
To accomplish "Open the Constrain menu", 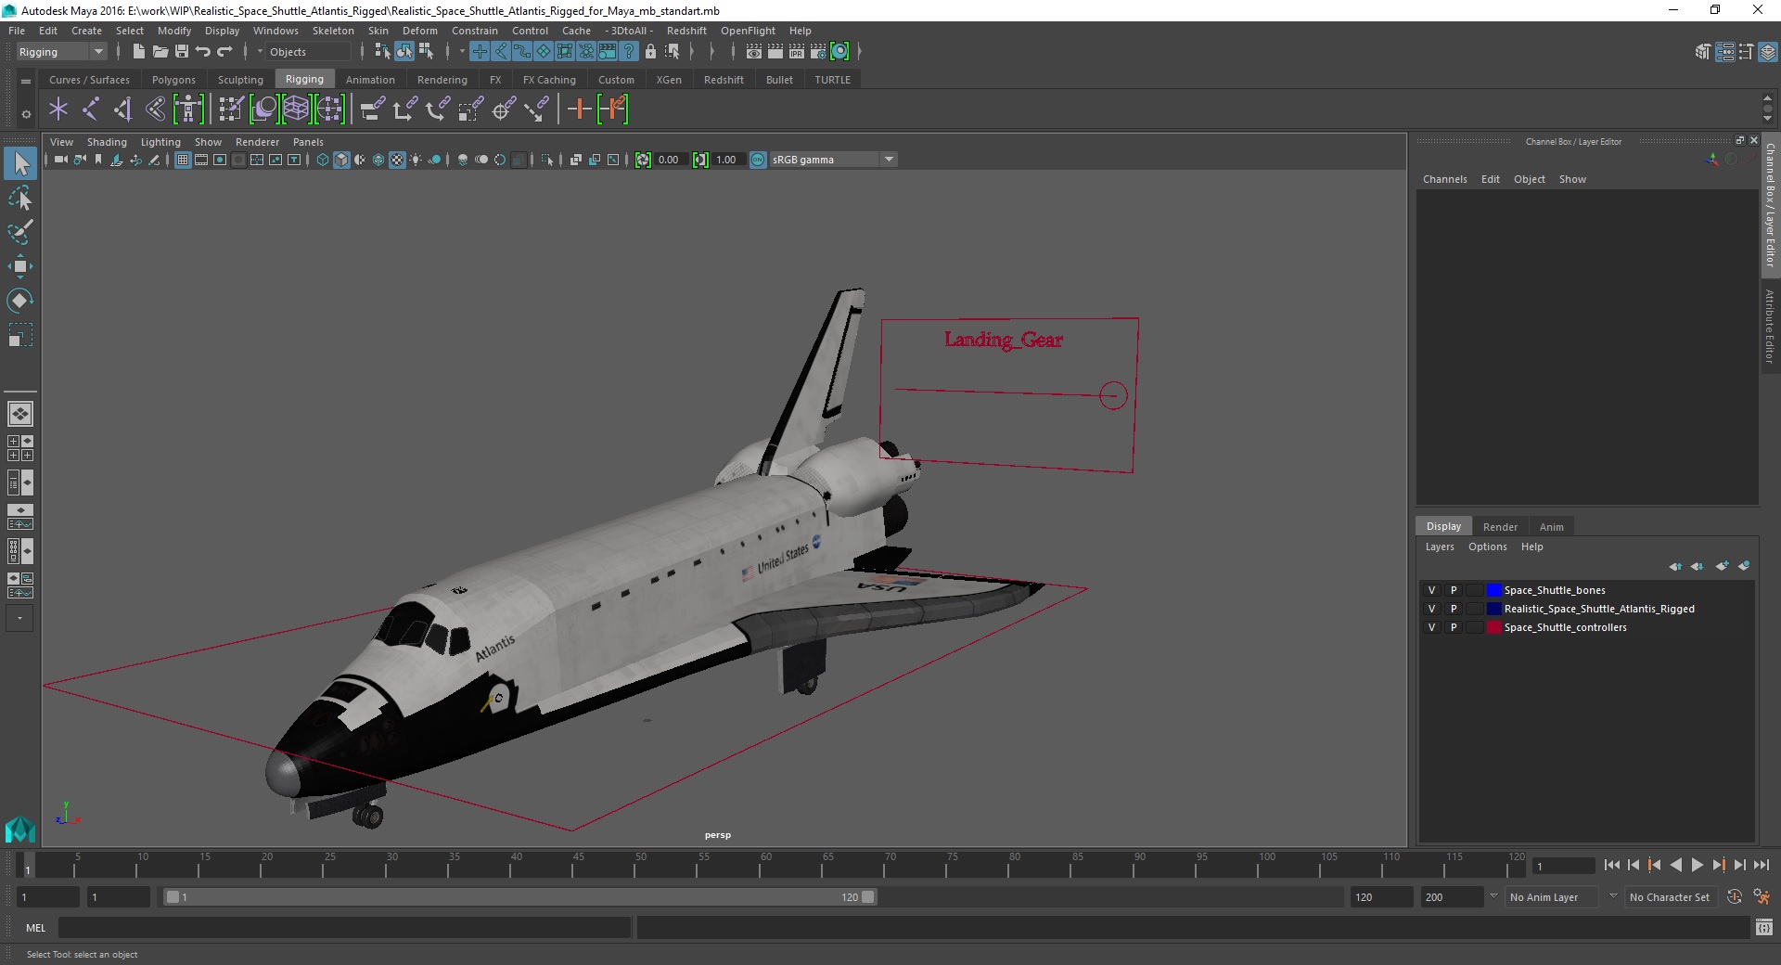I will [474, 31].
